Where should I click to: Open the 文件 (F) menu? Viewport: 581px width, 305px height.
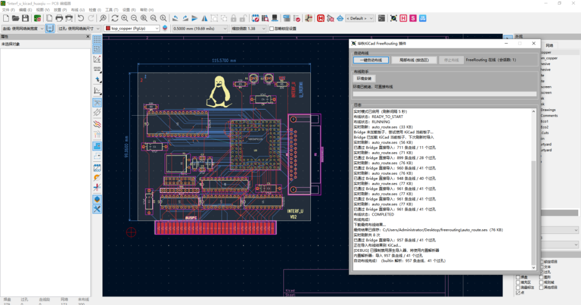[x=8, y=10]
